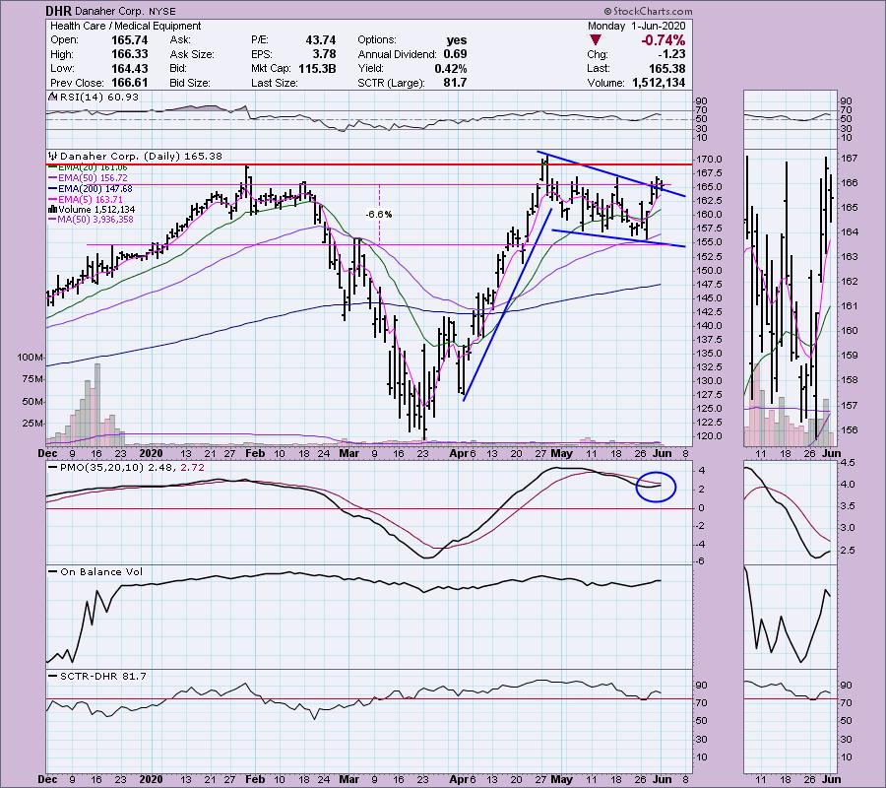
Task: Click the Yield value 0.42%
Action: pyautogui.click(x=450, y=68)
